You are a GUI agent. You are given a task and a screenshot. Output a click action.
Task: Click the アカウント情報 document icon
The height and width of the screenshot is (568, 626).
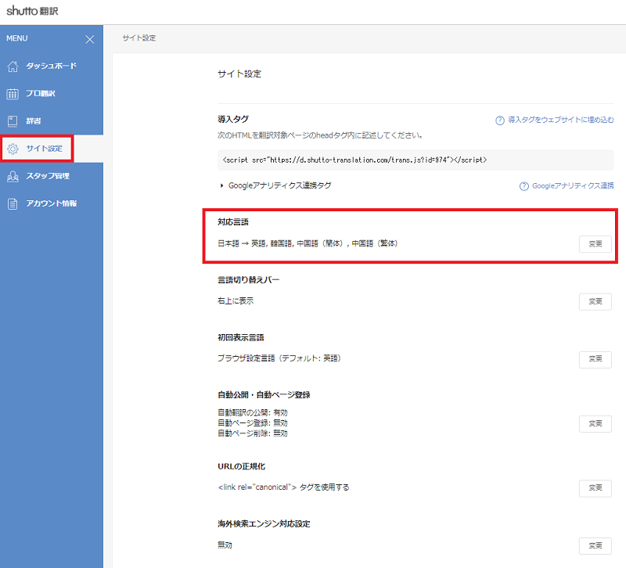click(x=13, y=203)
